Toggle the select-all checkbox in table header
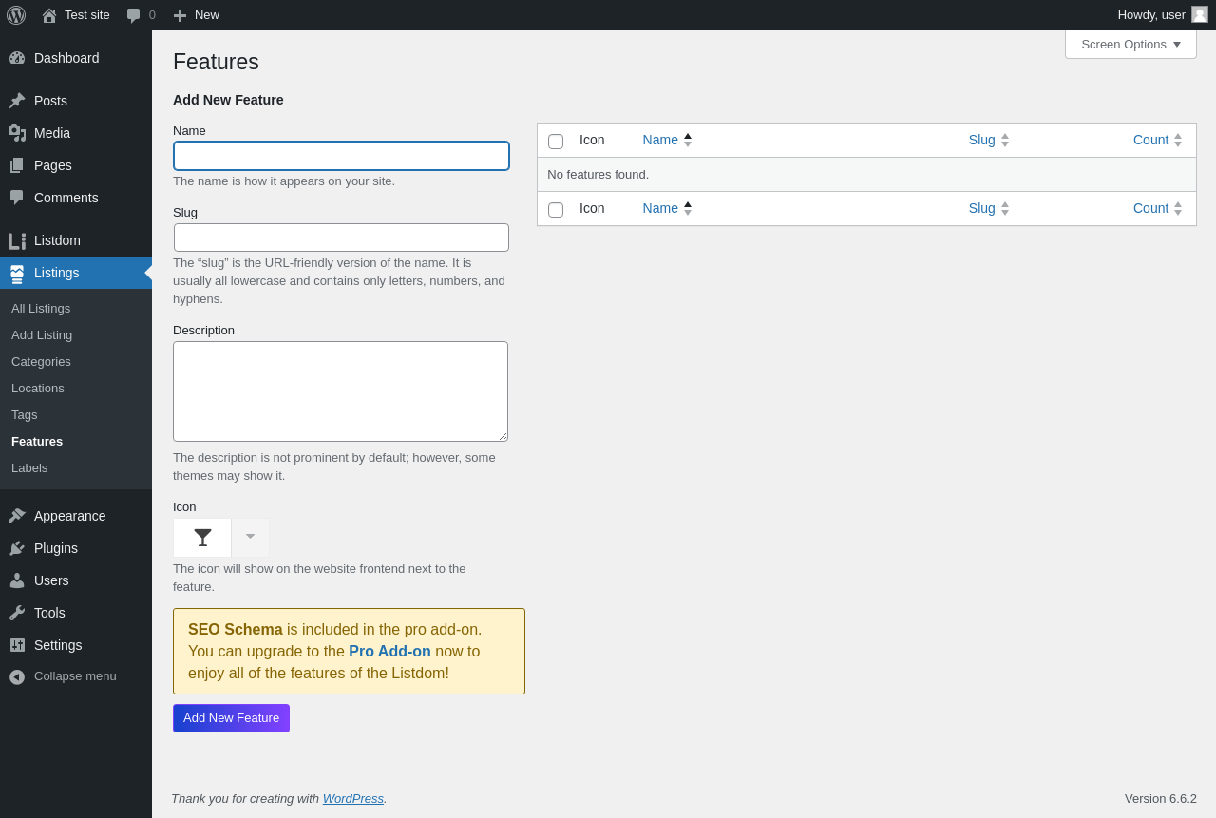 point(556,142)
